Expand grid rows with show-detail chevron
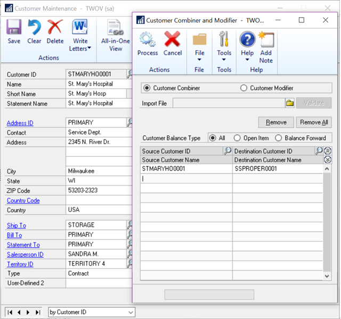The image size is (341, 319). click(x=328, y=159)
